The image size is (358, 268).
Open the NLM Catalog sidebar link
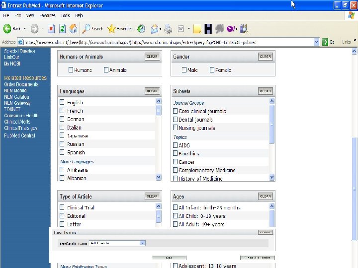click(x=17, y=97)
